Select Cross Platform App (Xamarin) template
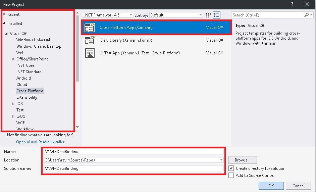This screenshot has width=316, height=192. point(156,28)
